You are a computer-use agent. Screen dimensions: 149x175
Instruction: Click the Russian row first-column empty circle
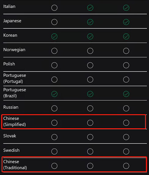coord(54,108)
